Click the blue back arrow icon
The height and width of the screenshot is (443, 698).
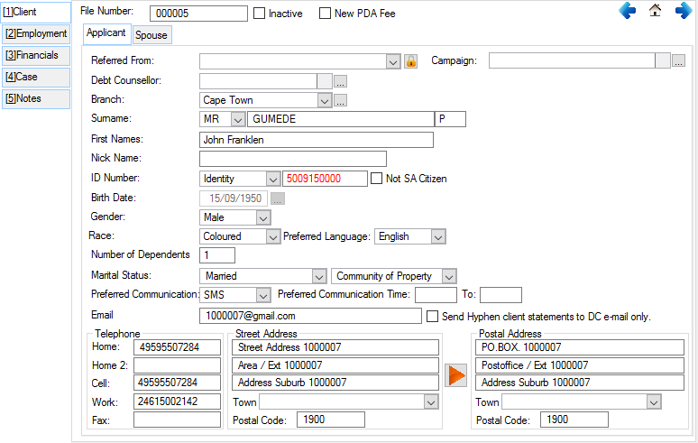click(x=628, y=11)
